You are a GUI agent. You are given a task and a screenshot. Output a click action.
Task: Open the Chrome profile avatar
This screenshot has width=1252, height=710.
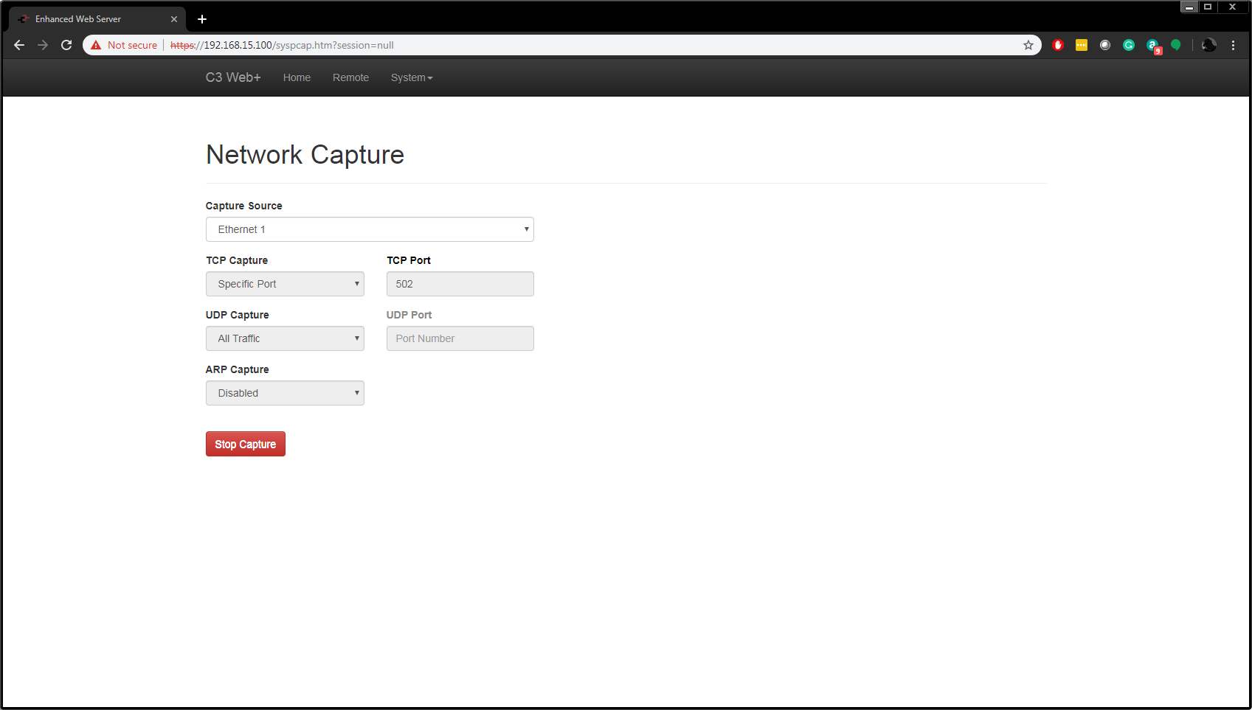[1209, 45]
